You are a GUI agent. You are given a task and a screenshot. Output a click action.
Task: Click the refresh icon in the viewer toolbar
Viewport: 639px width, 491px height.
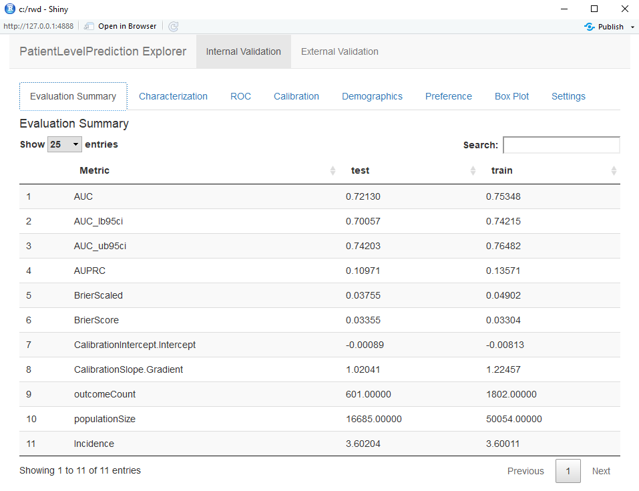tap(173, 27)
